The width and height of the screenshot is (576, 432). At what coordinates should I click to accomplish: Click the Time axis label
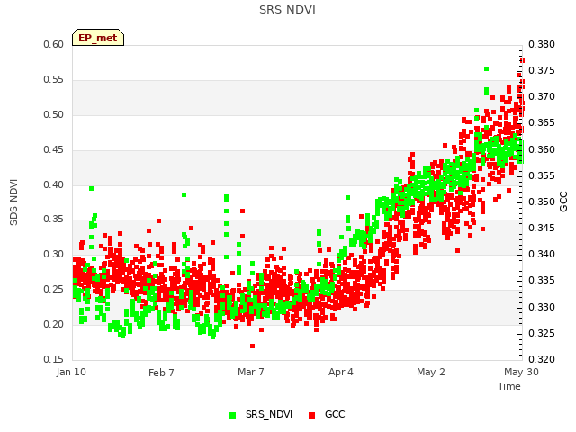pos(509,386)
